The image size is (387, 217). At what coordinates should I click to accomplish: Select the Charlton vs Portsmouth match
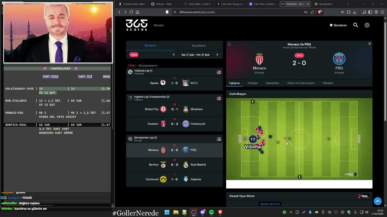point(174,124)
